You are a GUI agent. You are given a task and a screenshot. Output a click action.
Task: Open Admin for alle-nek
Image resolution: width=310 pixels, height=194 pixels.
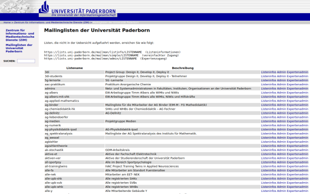click(x=282, y=174)
